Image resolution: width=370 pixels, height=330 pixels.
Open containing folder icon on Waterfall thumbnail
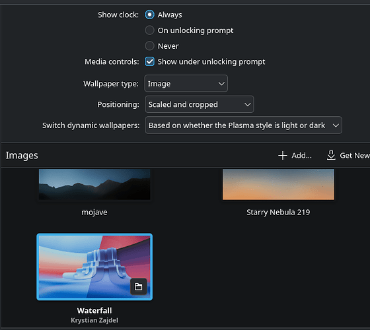point(139,286)
